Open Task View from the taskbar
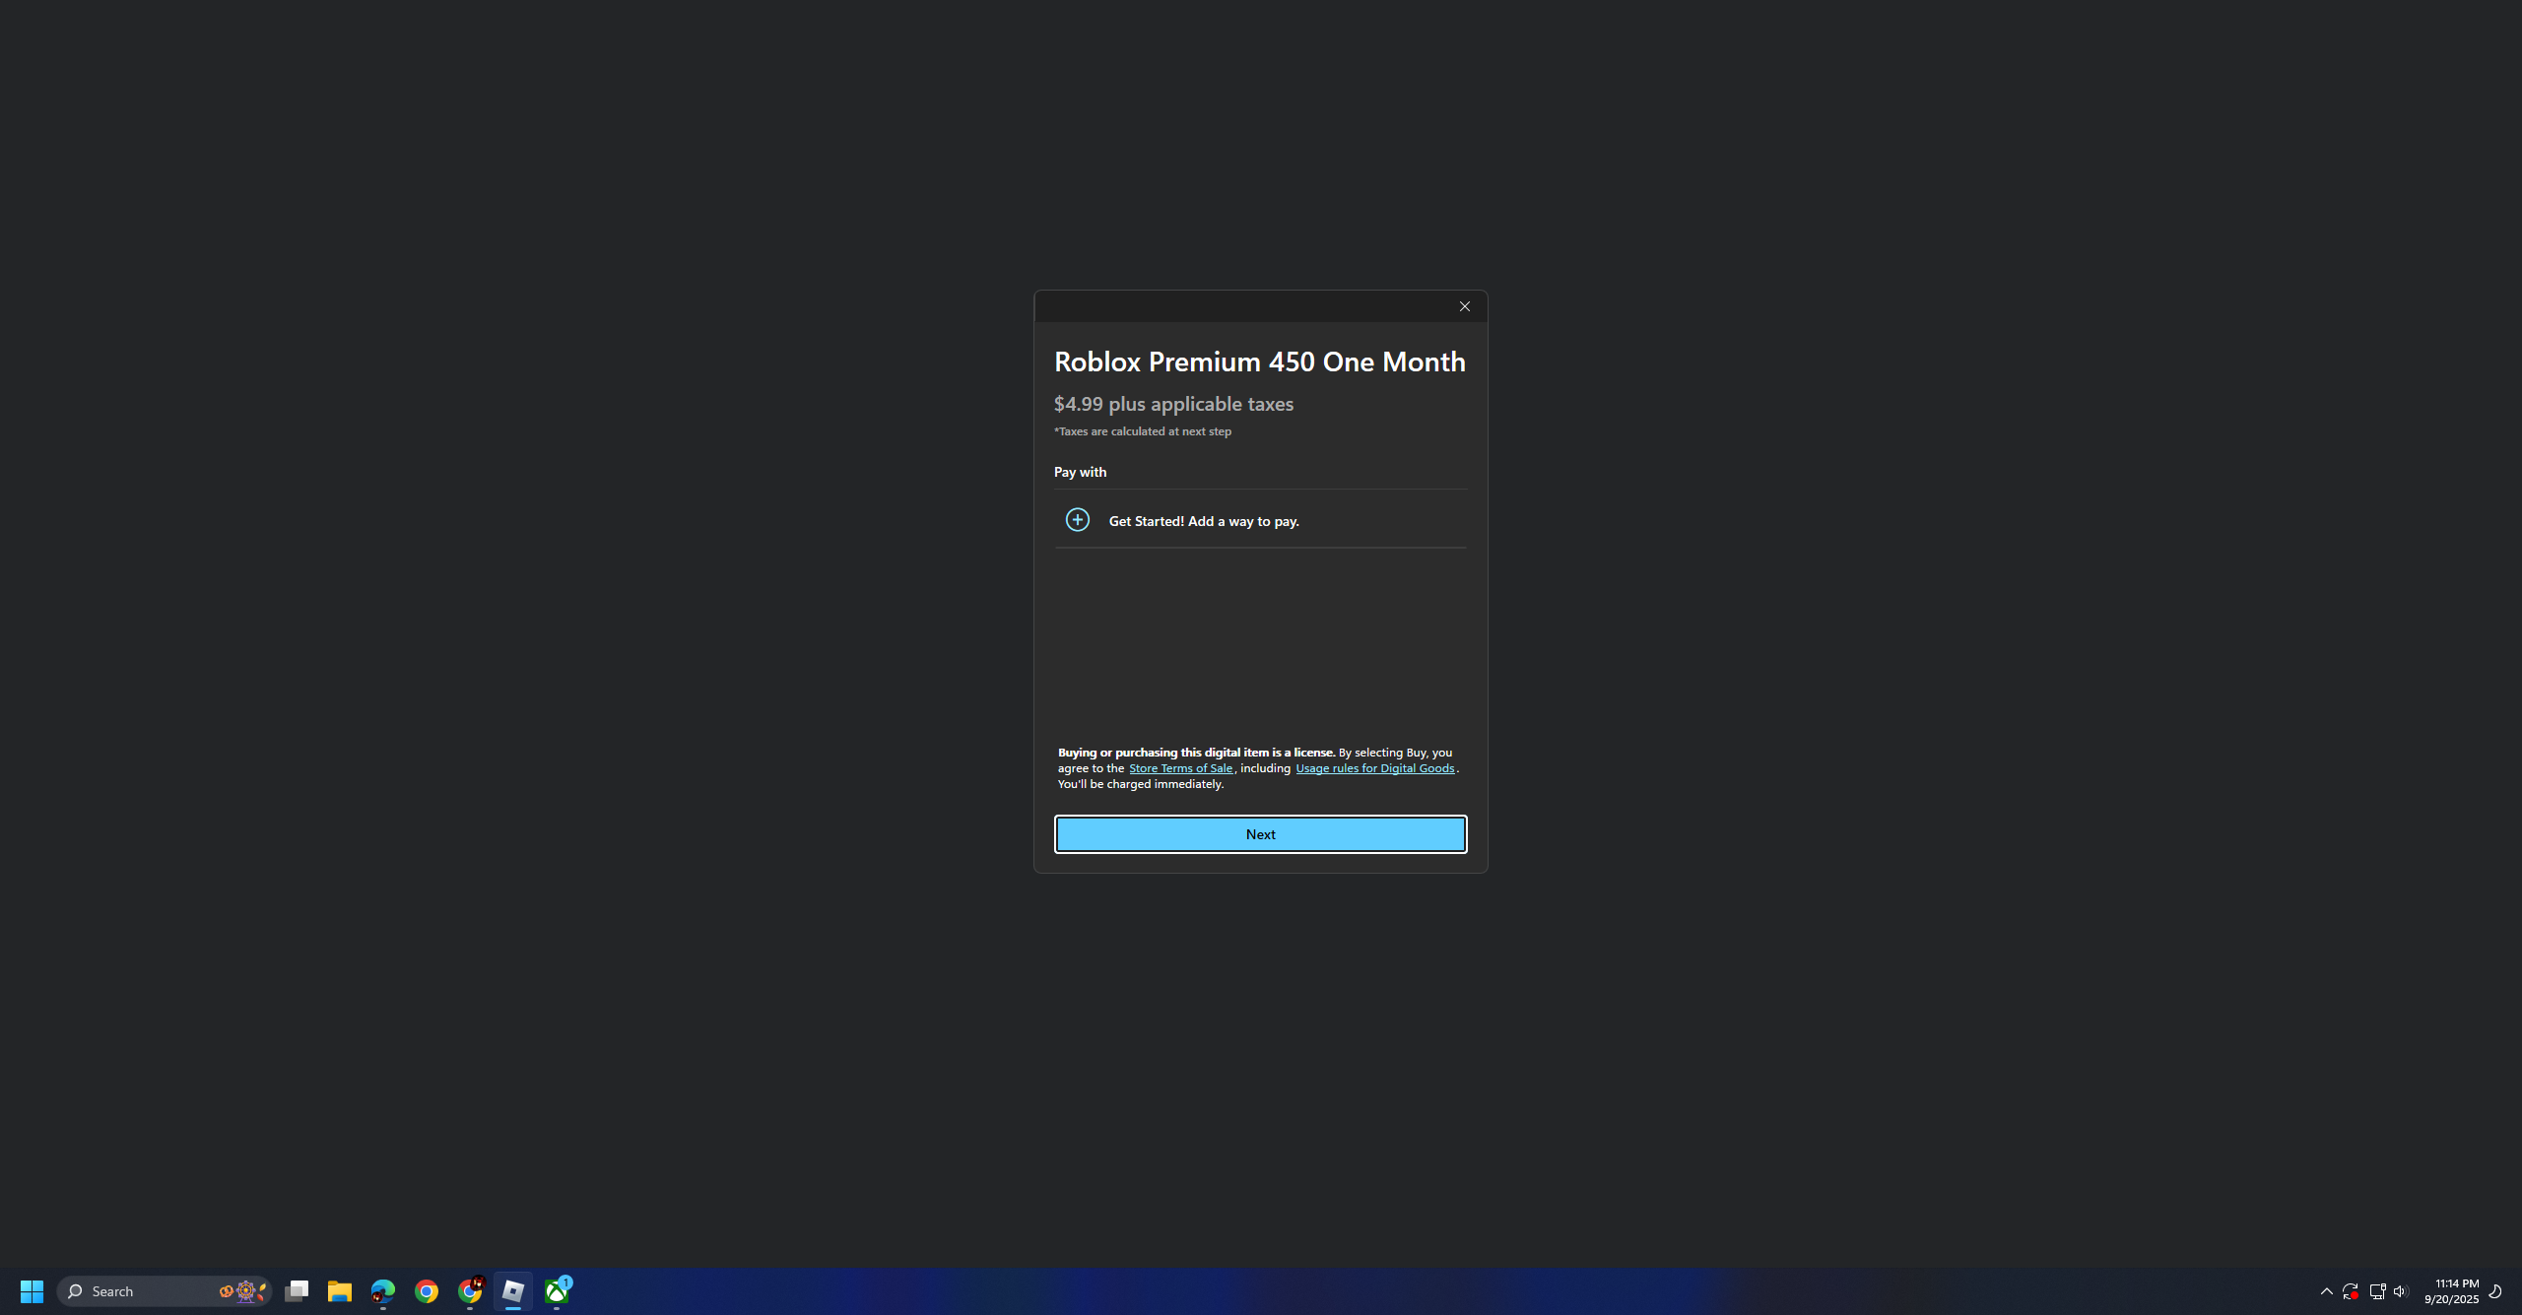Viewport: 2522px width, 1315px height. [297, 1290]
